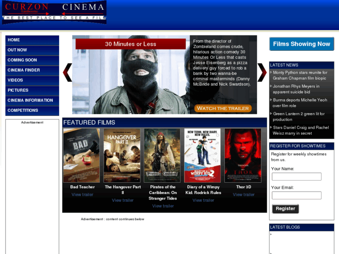Click Pirates of the Caribbean title

coord(163,192)
